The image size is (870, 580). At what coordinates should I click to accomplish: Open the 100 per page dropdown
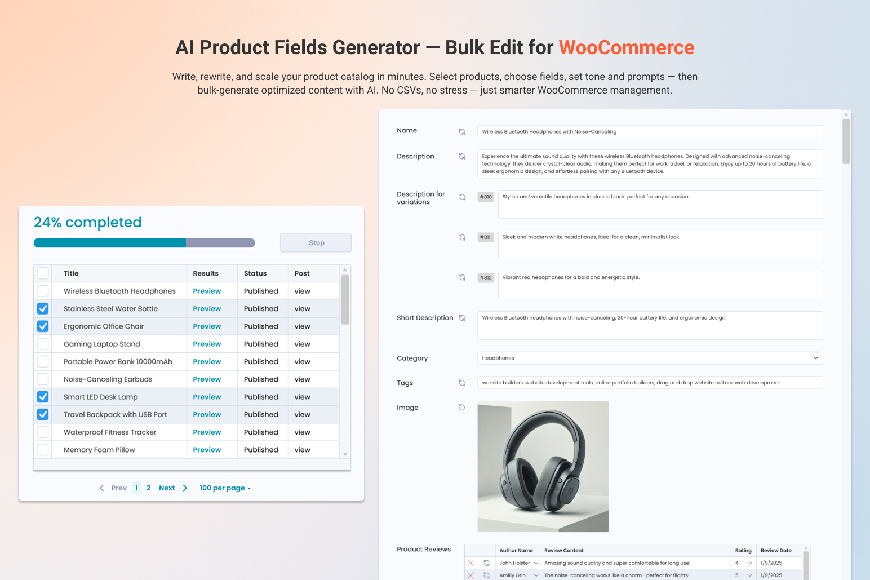coord(224,488)
